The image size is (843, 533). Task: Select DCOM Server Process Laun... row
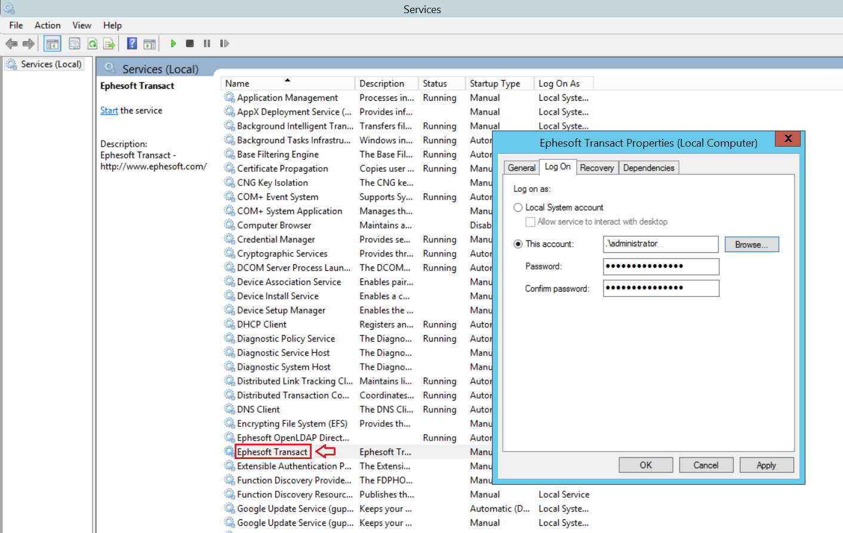(x=294, y=268)
